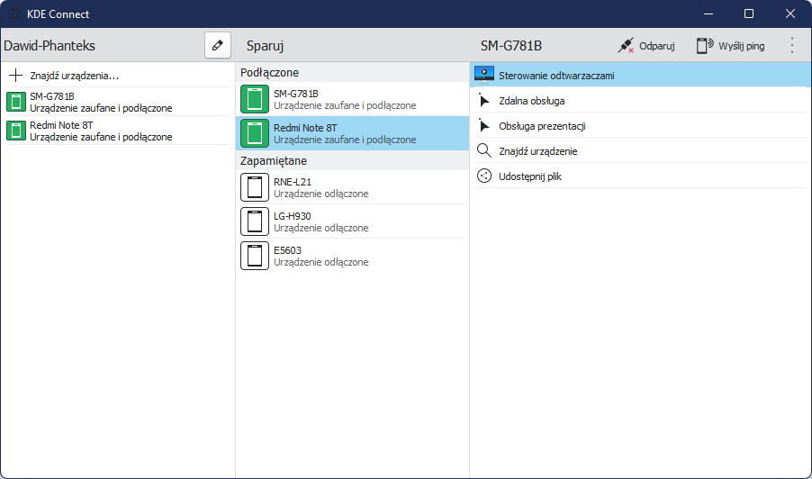Select highlighted Redmi Note 8T name in Sparuj list
Viewport: 812px width, 479px height.
[305, 127]
